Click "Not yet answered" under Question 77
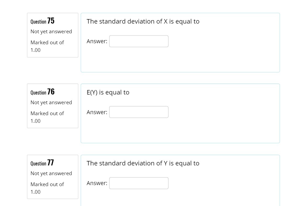Screen dimensions: 289x206 pyautogui.click(x=51, y=173)
